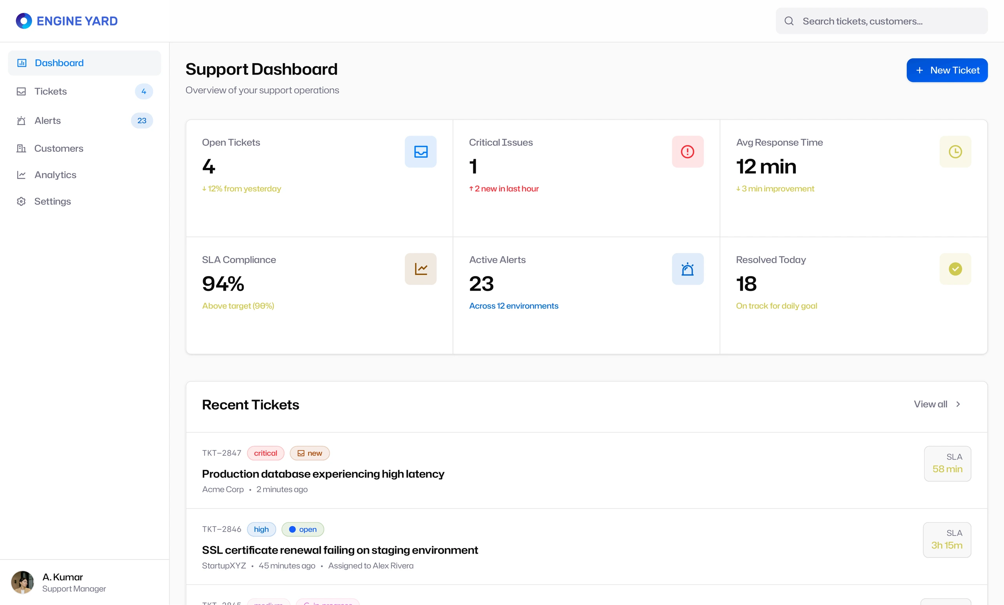Click the Open Tickets inbox icon

pos(420,152)
